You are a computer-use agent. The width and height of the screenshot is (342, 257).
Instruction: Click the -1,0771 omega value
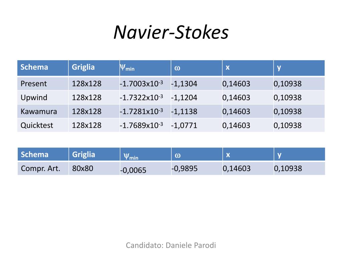[184, 125]
